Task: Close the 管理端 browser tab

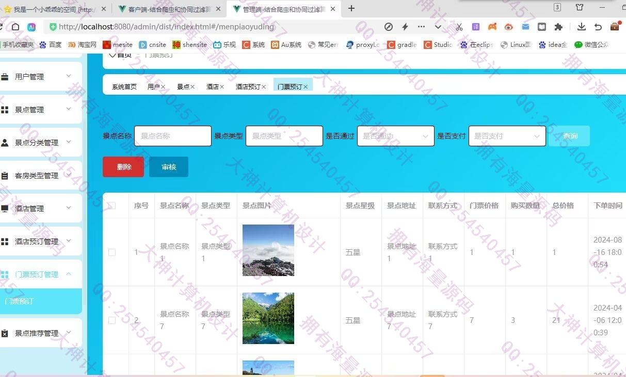Action: 333,9
